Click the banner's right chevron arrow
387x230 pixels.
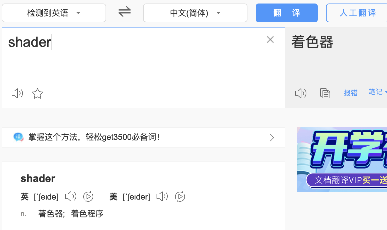coord(272,138)
